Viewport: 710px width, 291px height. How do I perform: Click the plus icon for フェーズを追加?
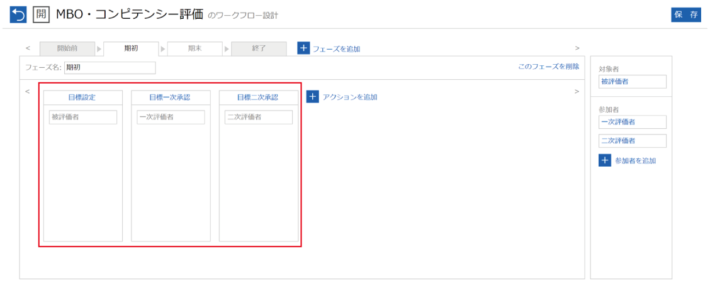pyautogui.click(x=303, y=48)
